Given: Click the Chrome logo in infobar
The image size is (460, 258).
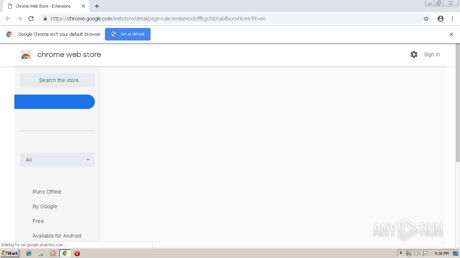Looking at the screenshot, I should pyautogui.click(x=9, y=34).
